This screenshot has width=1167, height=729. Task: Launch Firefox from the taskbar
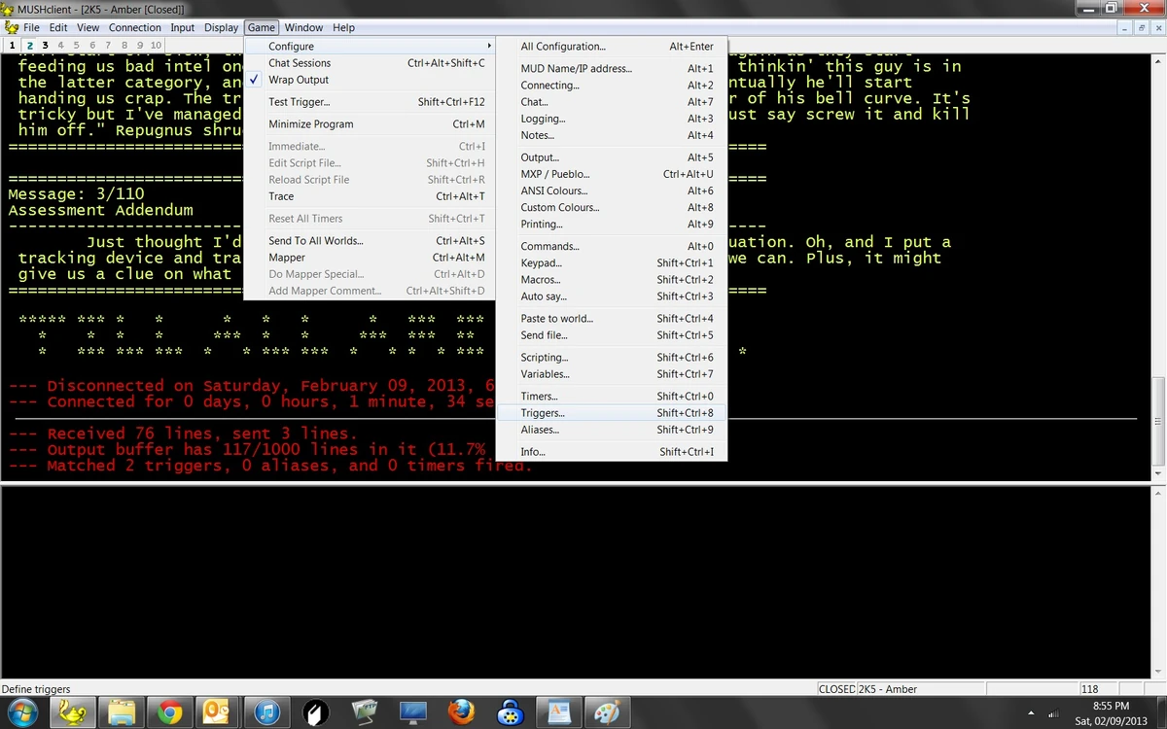[x=460, y=712]
